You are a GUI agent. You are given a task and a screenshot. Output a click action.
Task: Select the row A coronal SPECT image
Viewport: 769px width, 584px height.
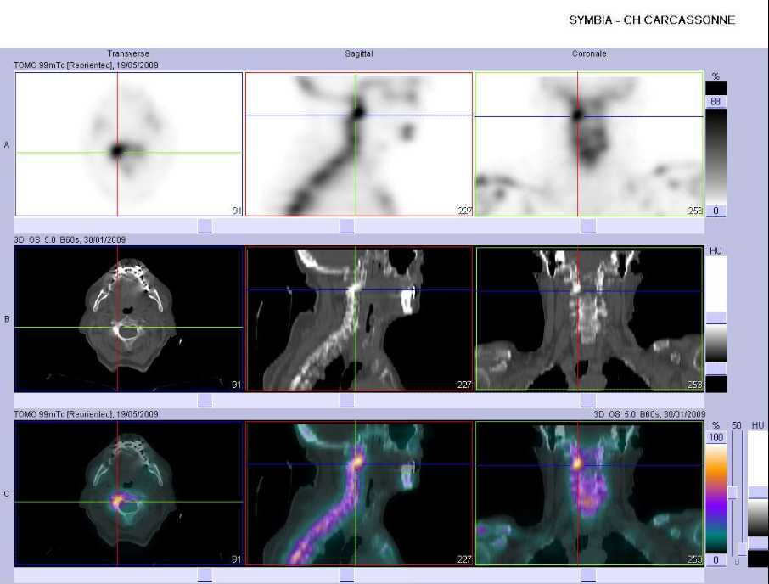590,144
